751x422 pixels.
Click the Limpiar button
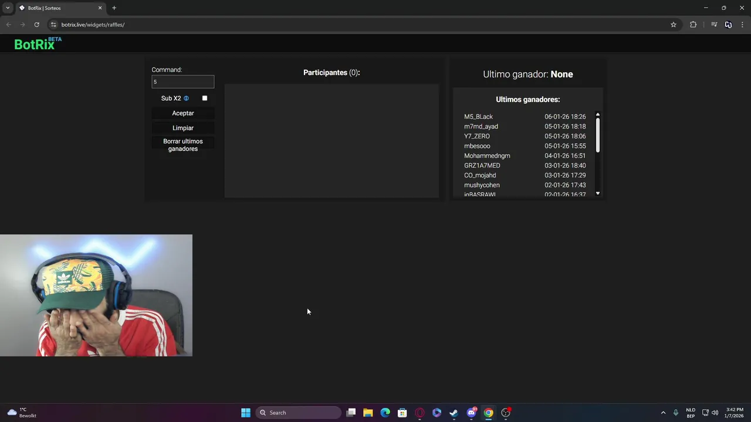point(183,128)
